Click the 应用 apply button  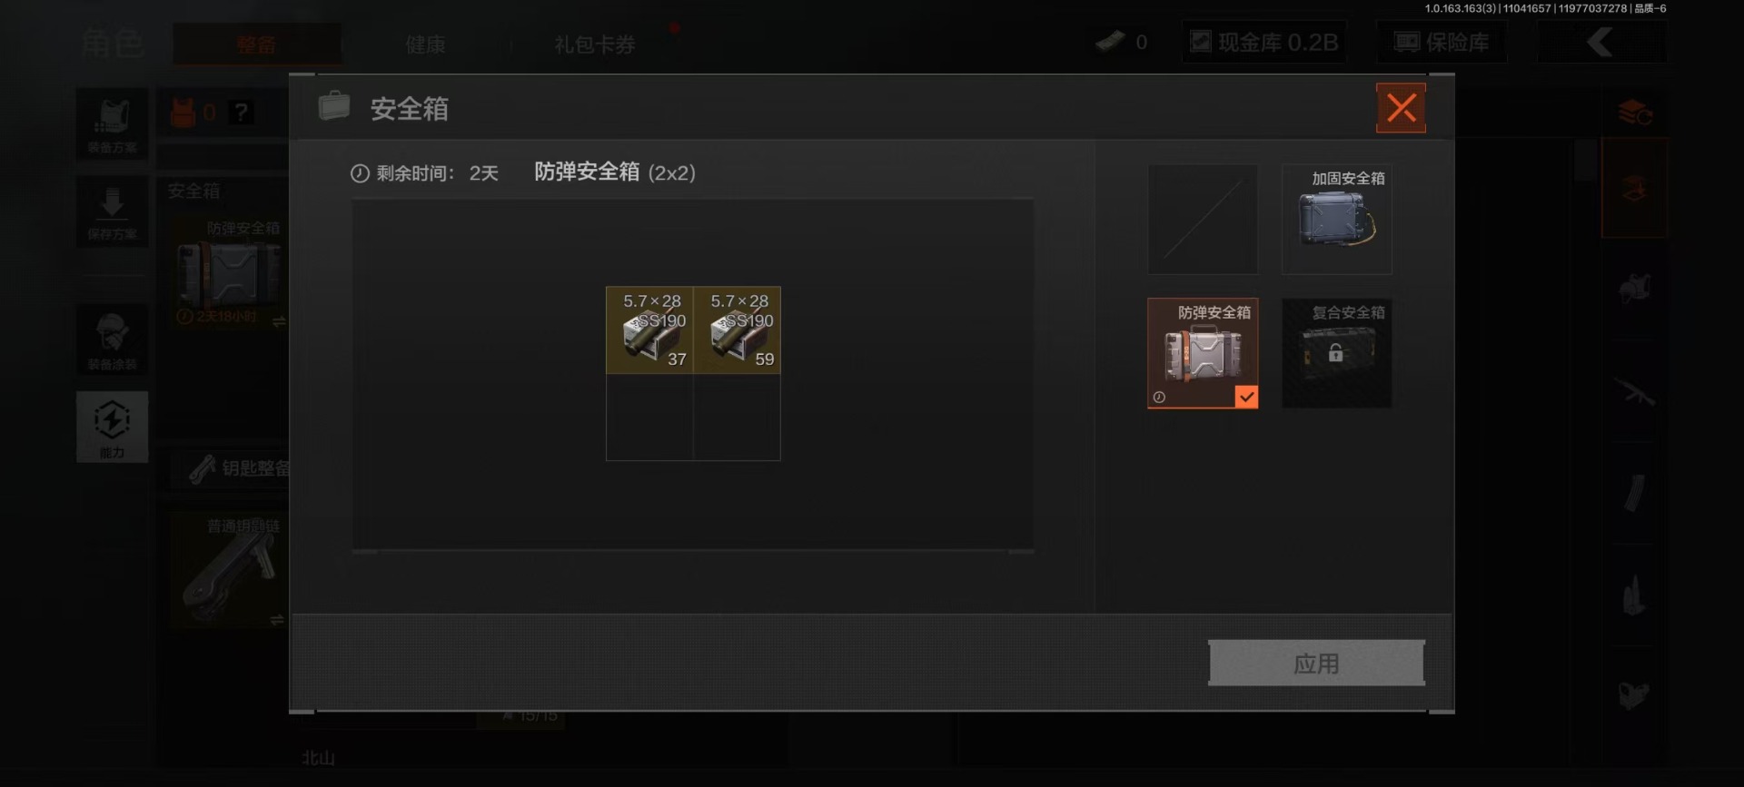tap(1316, 663)
